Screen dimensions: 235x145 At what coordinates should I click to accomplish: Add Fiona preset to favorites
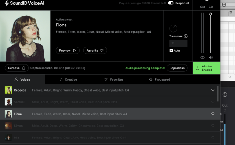(x=95, y=51)
